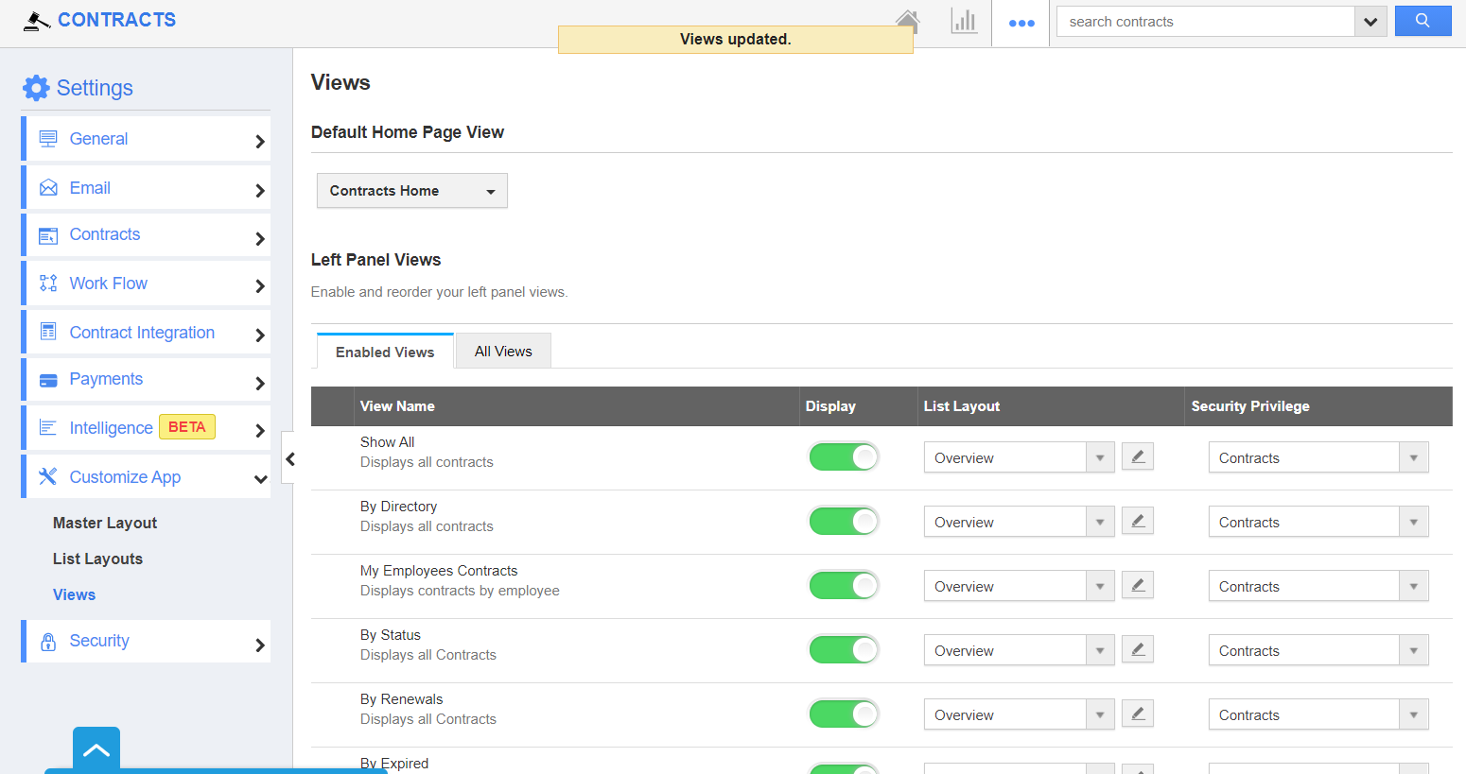Screen dimensions: 1466x774
Task: Click the blue scroll-up arrow button
Action: (x=96, y=750)
